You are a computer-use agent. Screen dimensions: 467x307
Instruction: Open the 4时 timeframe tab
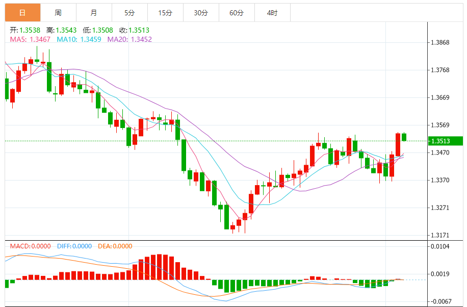273,13
